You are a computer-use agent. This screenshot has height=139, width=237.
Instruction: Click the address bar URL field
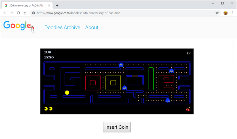point(125,13)
